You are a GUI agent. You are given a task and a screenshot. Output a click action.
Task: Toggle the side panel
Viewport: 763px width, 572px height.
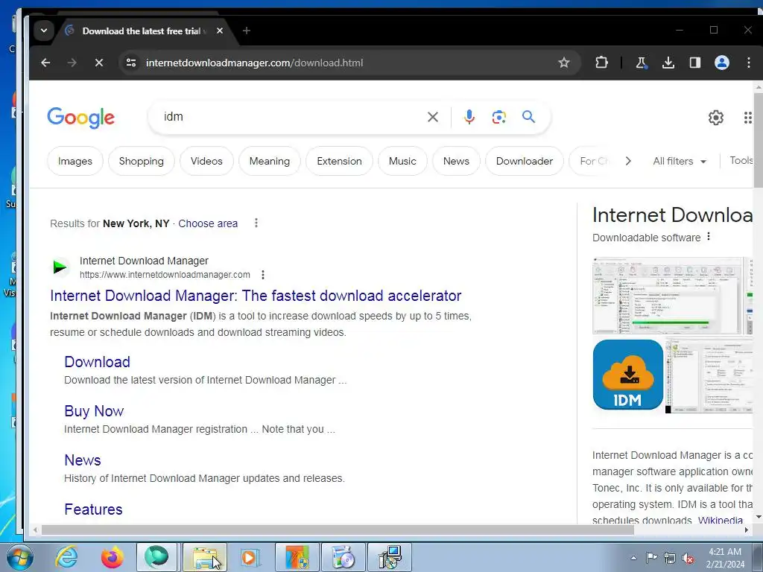695,63
